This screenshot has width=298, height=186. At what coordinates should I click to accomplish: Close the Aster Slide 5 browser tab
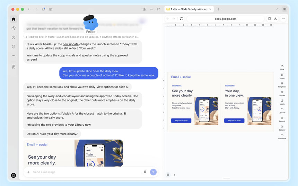[x=210, y=9]
